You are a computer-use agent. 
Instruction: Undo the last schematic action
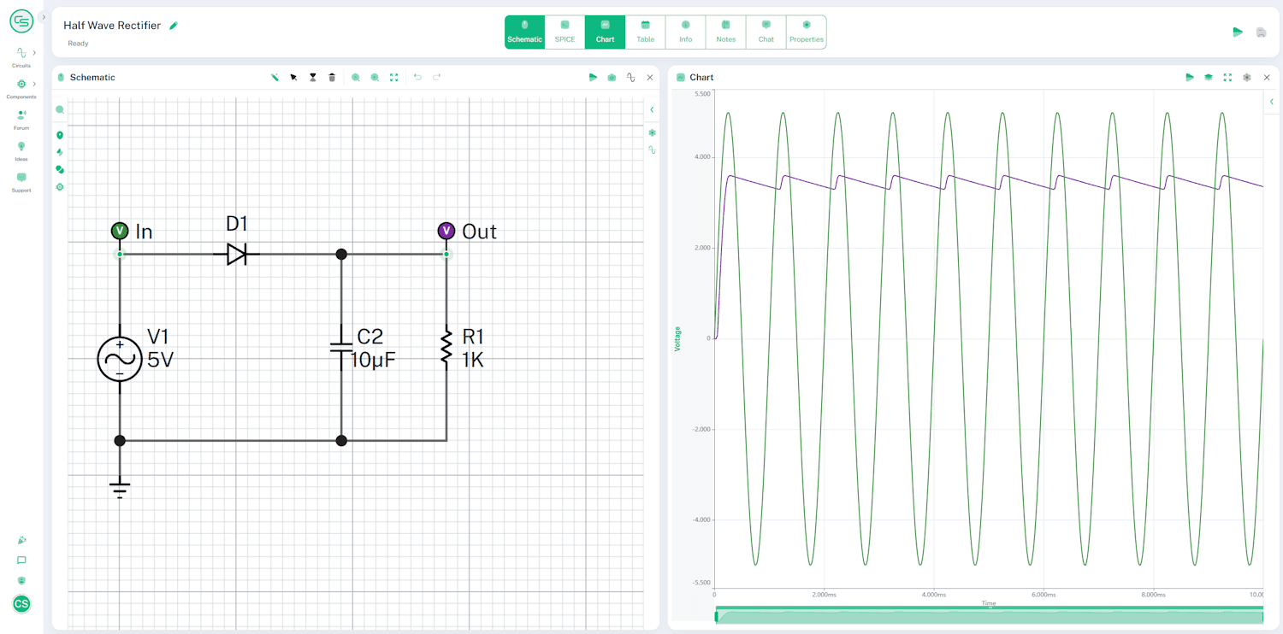(417, 77)
